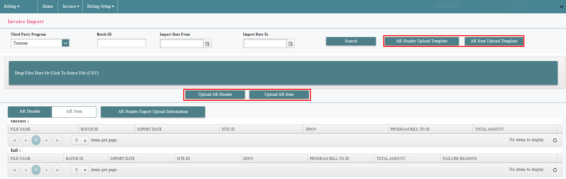The image size is (566, 179).
Task: Go to next page in success grid
Action: (47, 140)
